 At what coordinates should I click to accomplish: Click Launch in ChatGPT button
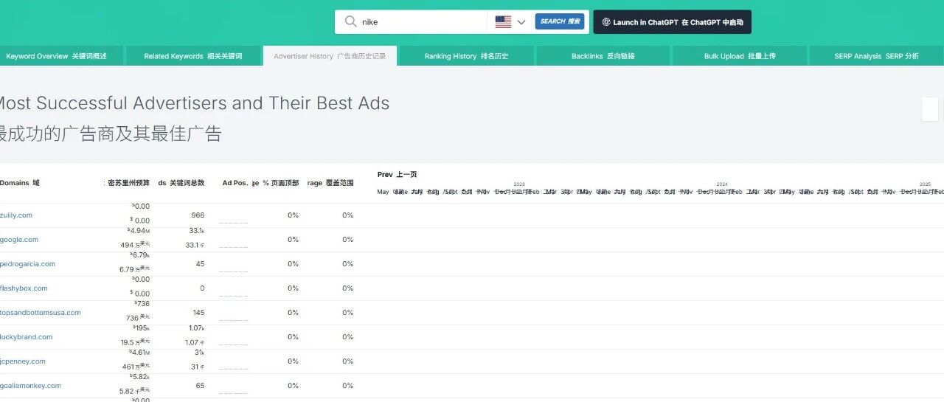click(x=673, y=22)
